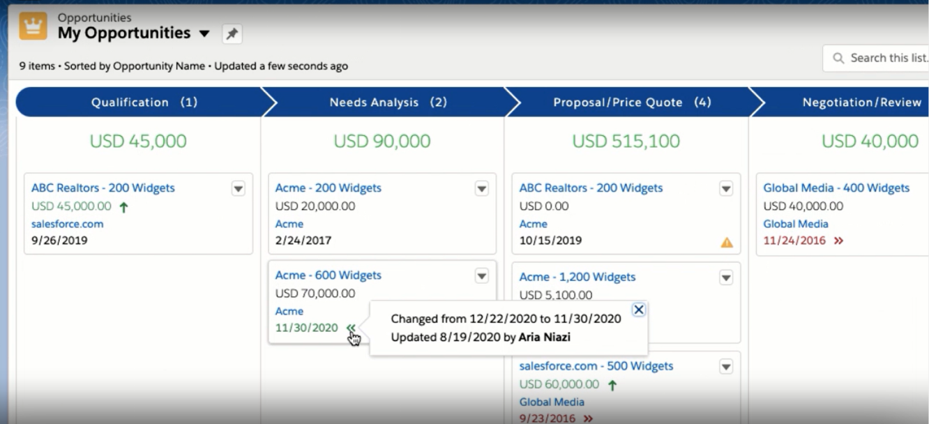Image resolution: width=929 pixels, height=424 pixels.
Task: Click the 11/30/2020 close date on the Acme card
Action: pyautogui.click(x=307, y=328)
